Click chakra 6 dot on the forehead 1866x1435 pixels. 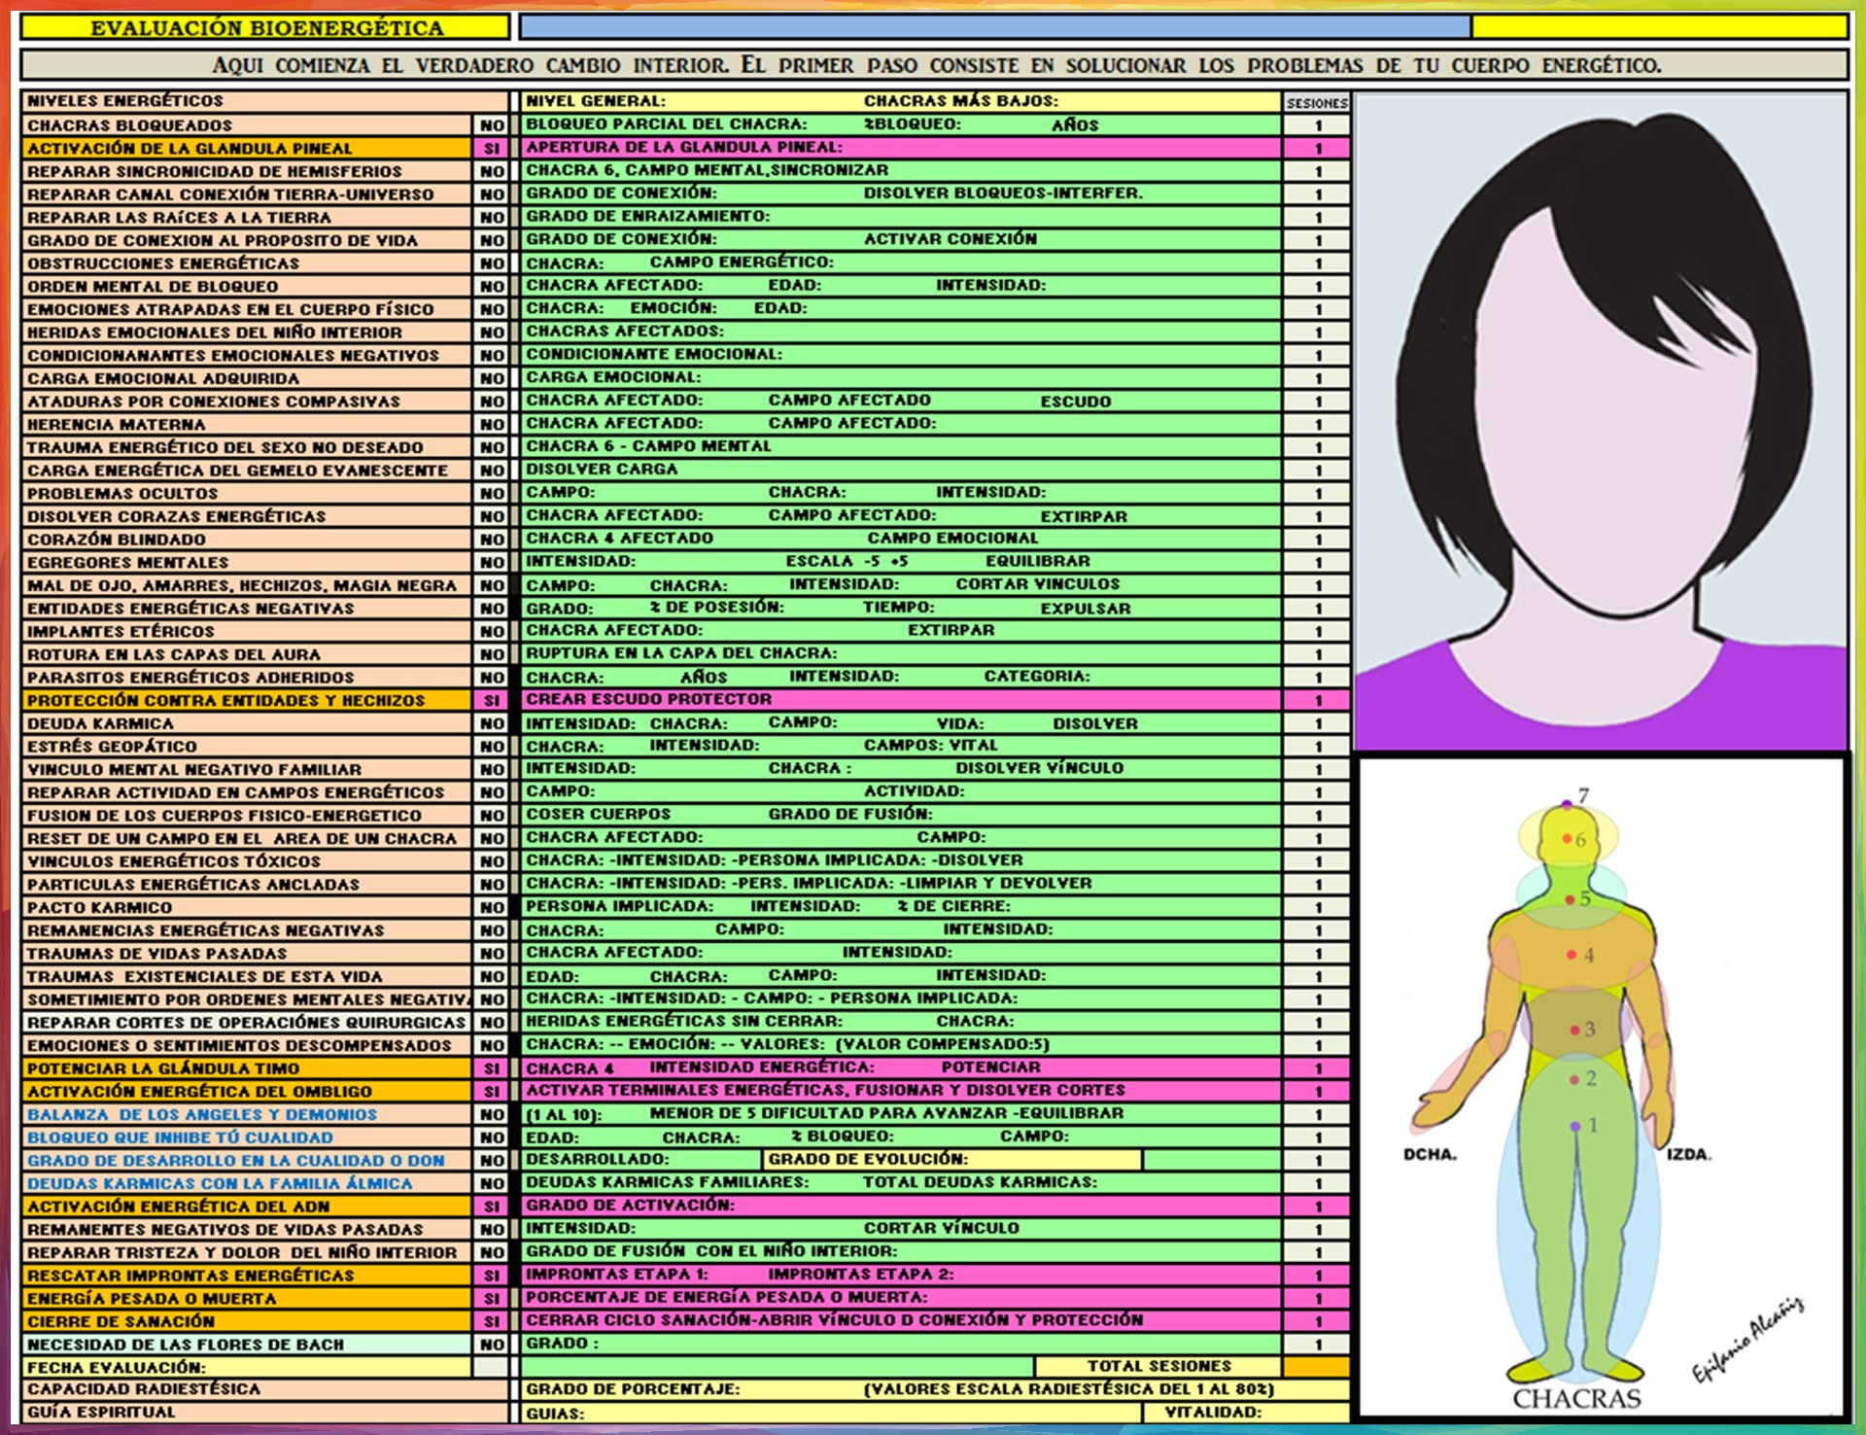pos(1567,838)
